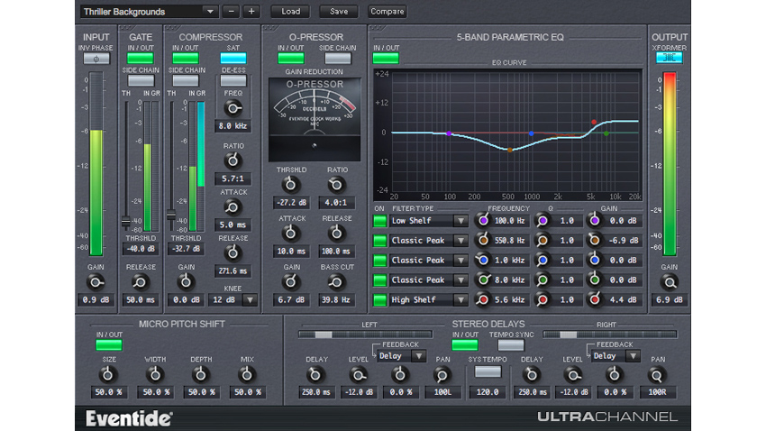Click the Compressor RATIO knob
The image size is (766, 431).
(233, 160)
